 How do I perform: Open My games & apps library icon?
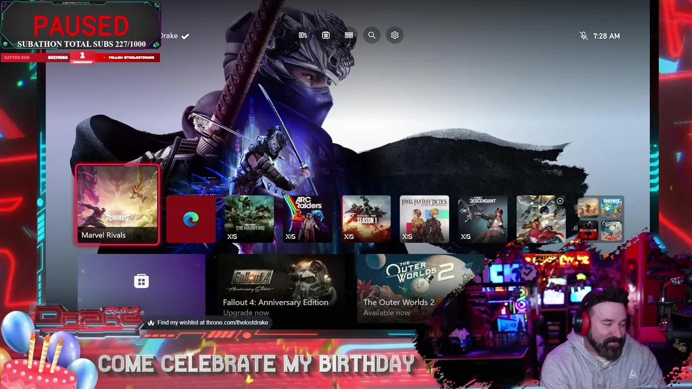303,35
